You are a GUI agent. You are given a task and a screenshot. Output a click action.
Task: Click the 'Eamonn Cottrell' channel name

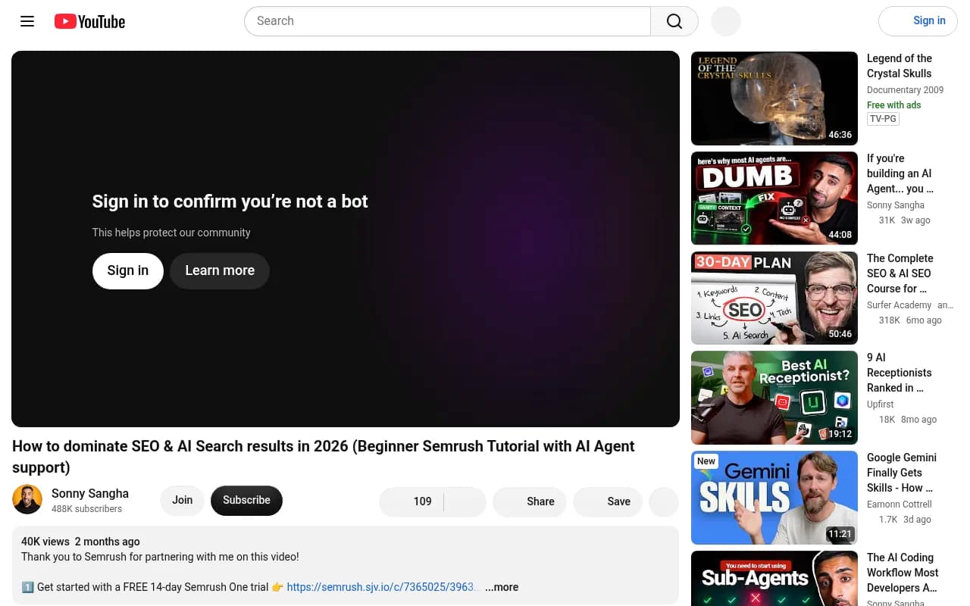point(900,504)
